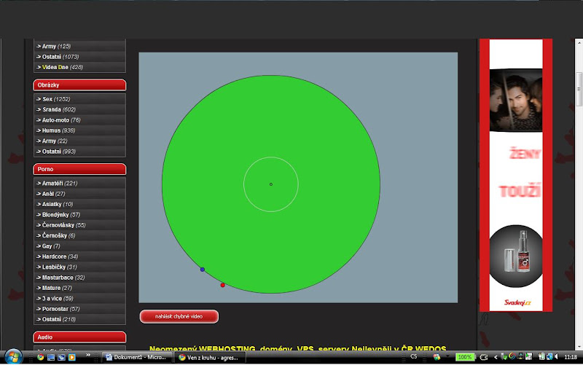Viewport: 583px width, 365px height.
Task: Click the page vertical scrollbar thumb
Action: point(579,89)
